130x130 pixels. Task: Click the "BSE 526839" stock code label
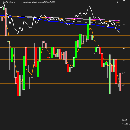(x=50, y=2)
